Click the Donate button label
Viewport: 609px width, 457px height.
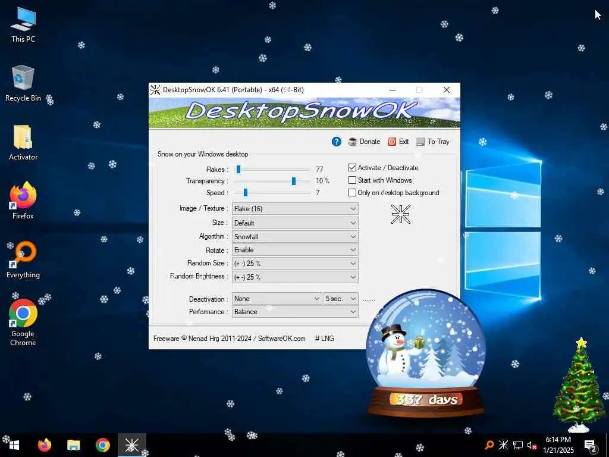[x=370, y=142]
